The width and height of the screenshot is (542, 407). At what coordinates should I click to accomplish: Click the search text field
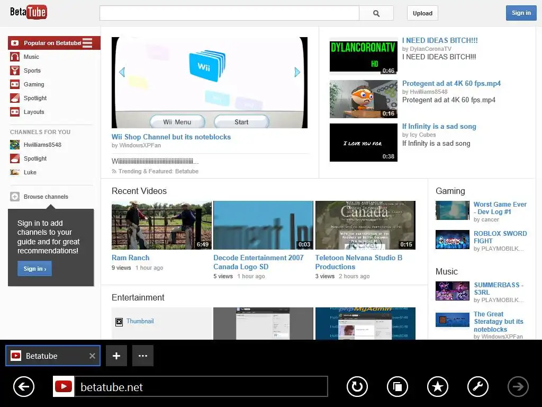tap(230, 13)
